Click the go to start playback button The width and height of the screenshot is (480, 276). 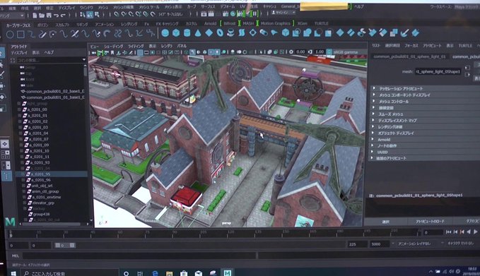click(448, 232)
